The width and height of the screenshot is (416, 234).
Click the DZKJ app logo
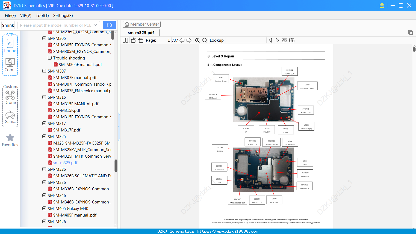pos(7,5)
